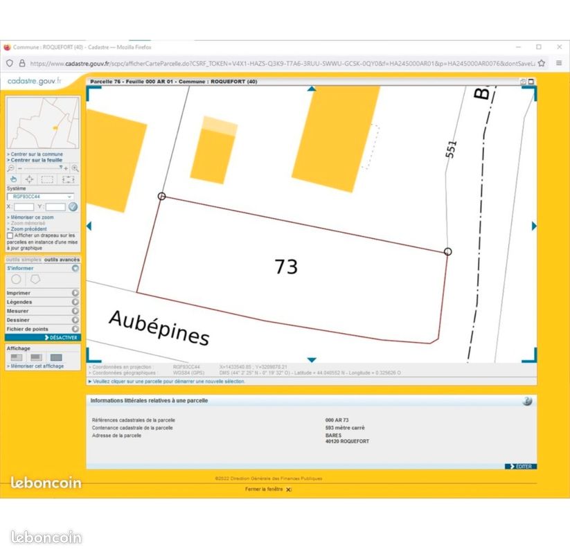
Task: Click the Zoom précédent link
Action: click(27, 229)
